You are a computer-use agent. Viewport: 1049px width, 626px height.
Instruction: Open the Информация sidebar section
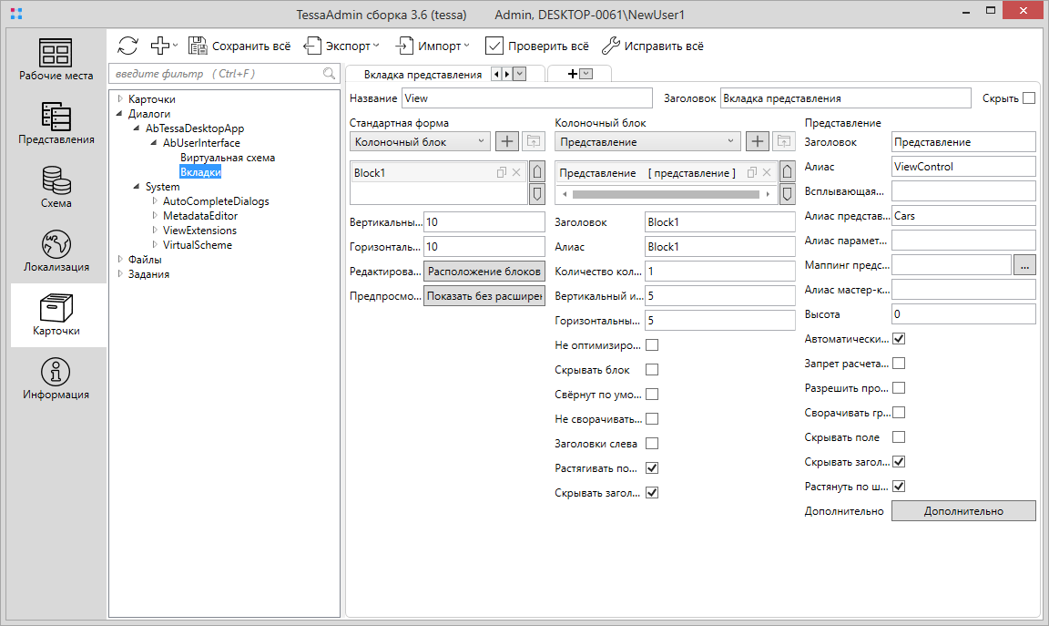tap(56, 378)
